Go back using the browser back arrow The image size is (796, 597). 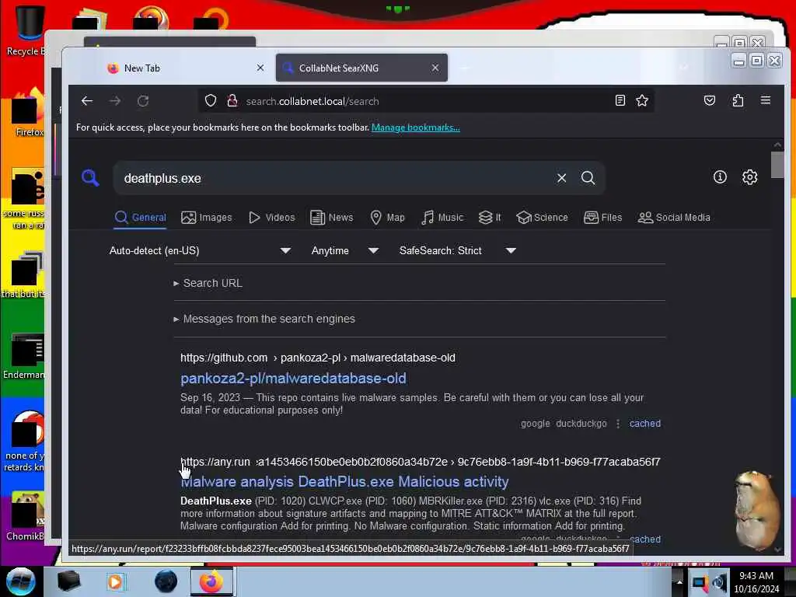pos(87,101)
